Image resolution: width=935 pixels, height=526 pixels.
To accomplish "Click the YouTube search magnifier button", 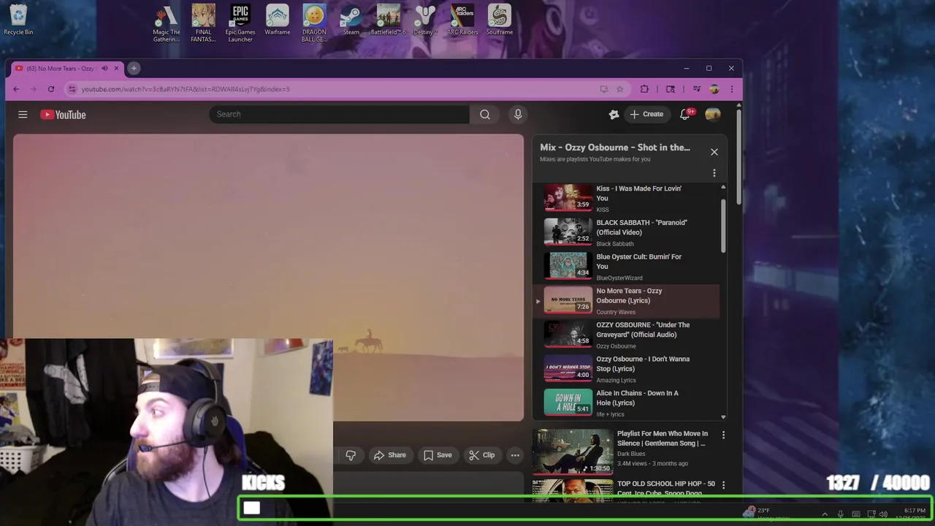I will tap(485, 114).
